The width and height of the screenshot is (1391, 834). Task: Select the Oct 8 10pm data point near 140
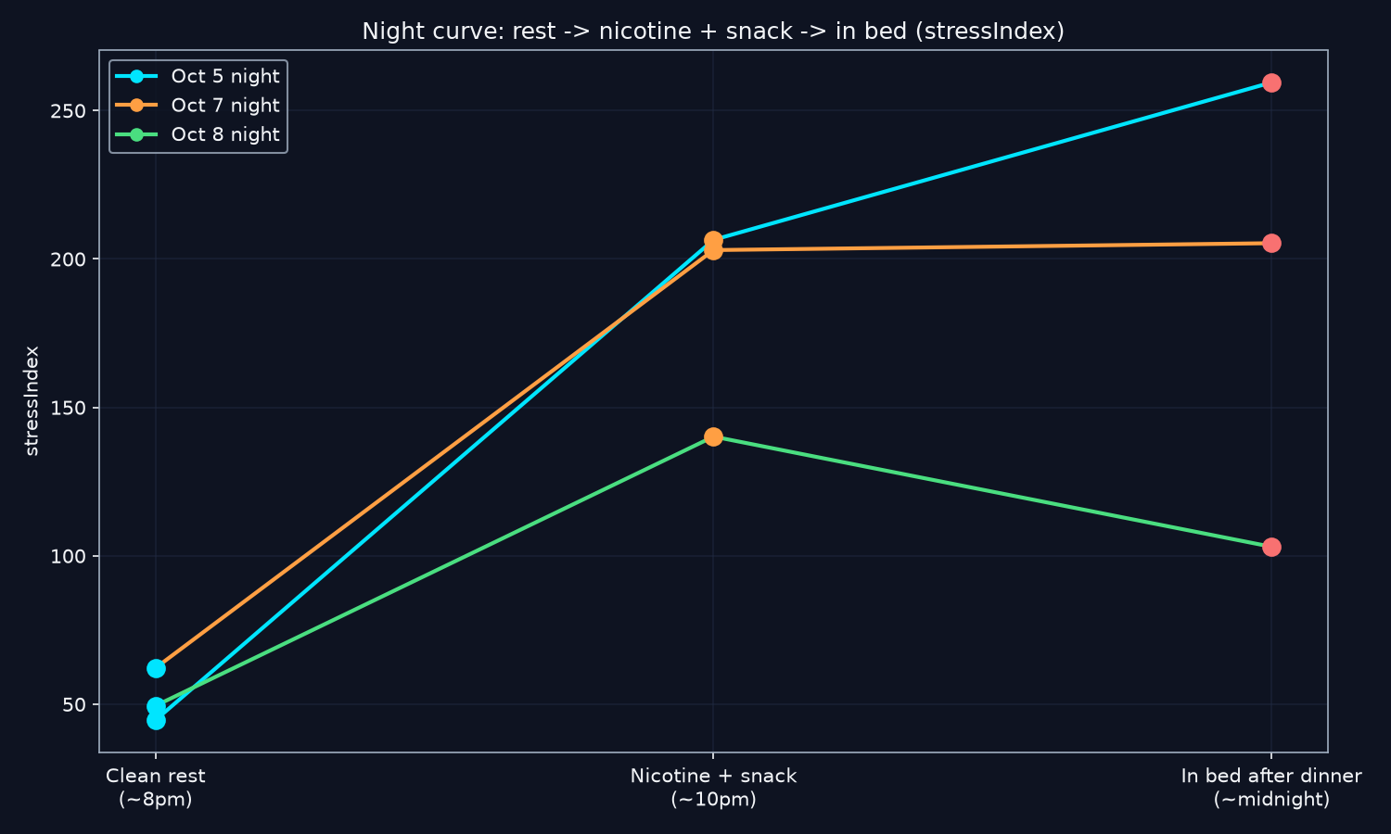[x=713, y=436]
